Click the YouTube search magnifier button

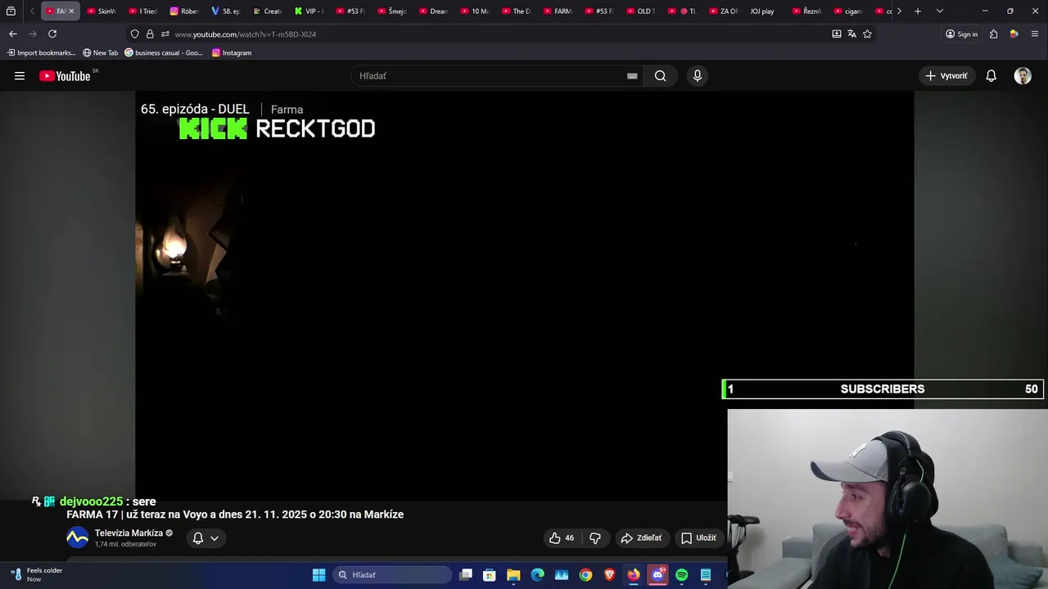click(x=660, y=76)
